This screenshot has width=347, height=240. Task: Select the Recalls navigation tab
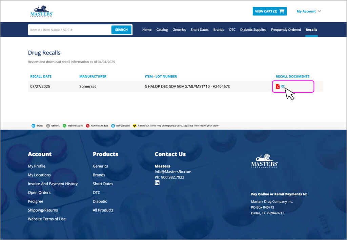pos(311,30)
